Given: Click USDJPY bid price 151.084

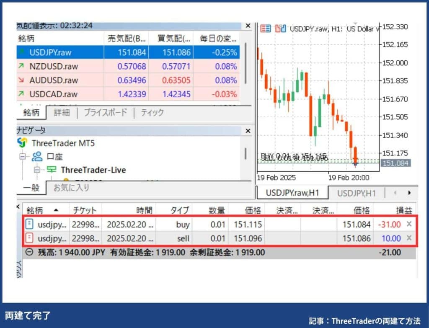Looking at the screenshot, I should pos(132,52).
